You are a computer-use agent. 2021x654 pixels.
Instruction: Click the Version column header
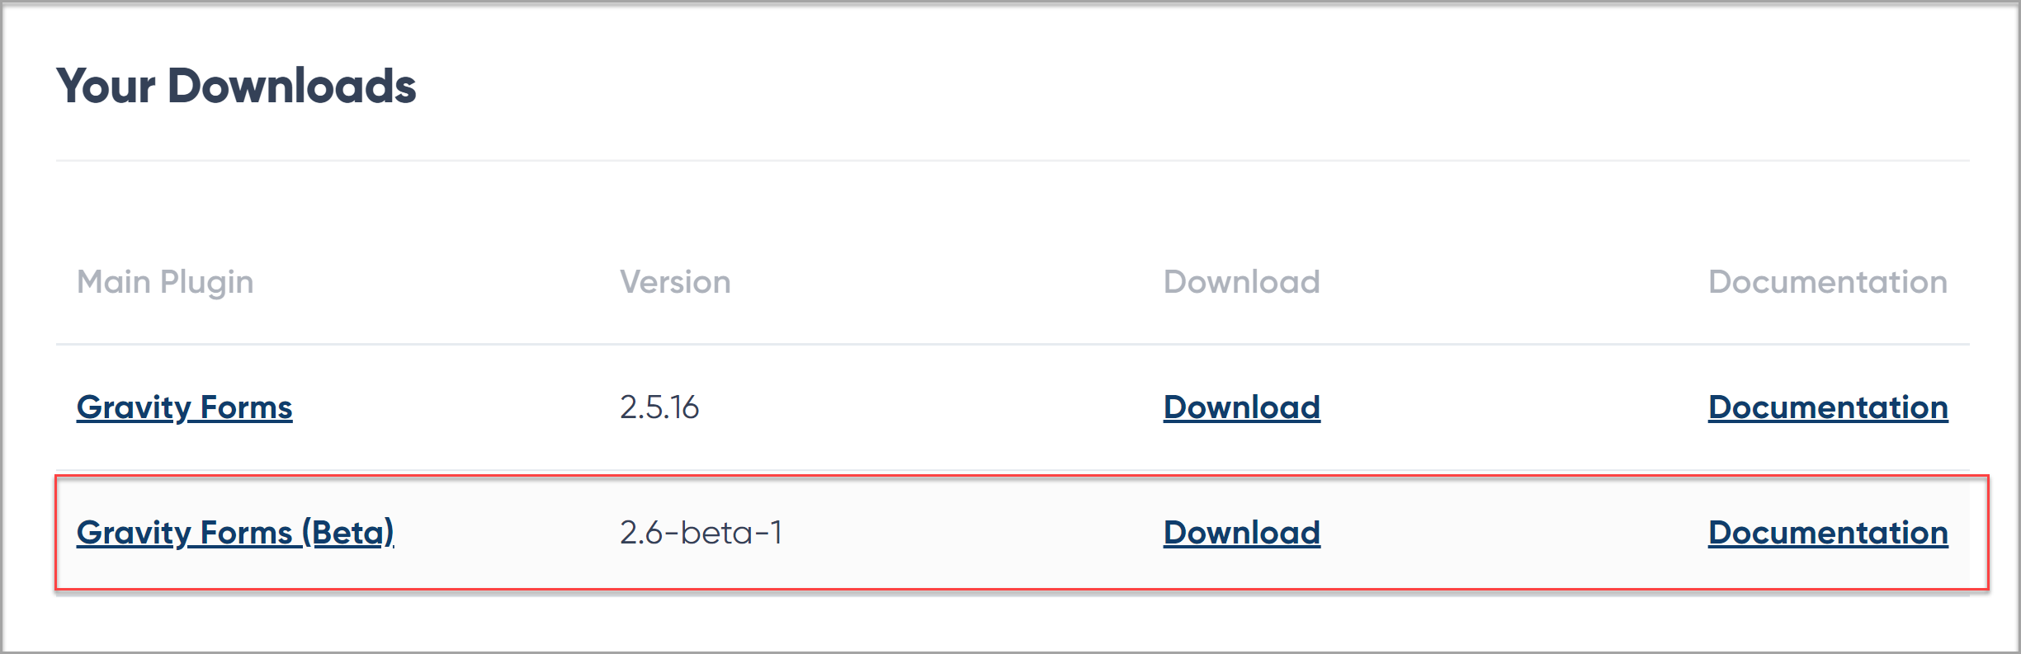pyautogui.click(x=676, y=281)
